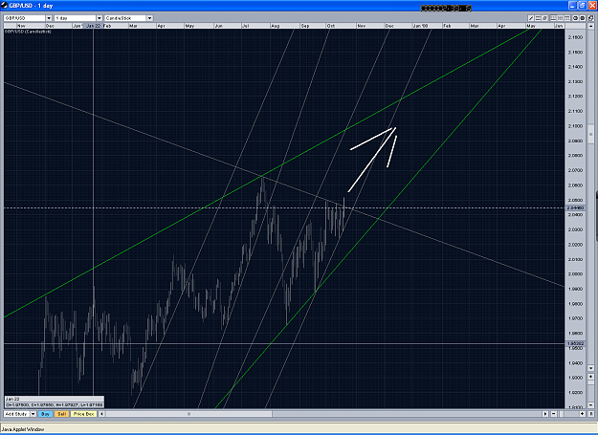The width and height of the screenshot is (598, 435).
Task: Click the 2.1000 price axis label
Action: tap(575, 126)
